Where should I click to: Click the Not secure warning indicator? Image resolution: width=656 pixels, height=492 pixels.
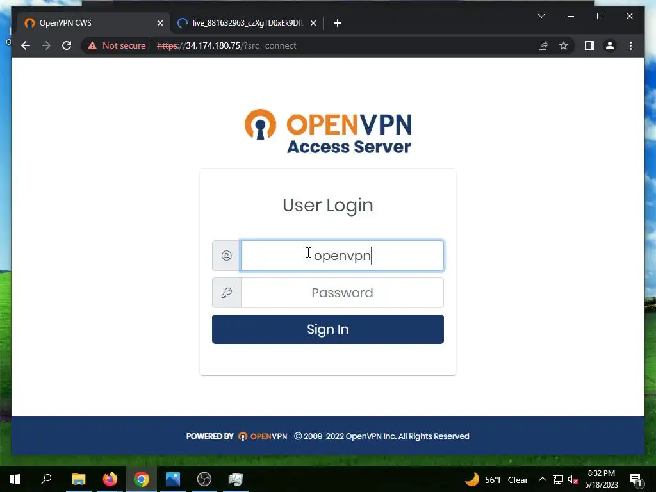pyautogui.click(x=117, y=45)
